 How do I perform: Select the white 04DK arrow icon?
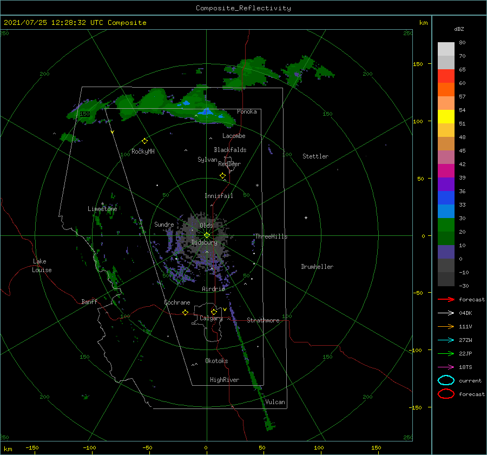tap(446, 313)
